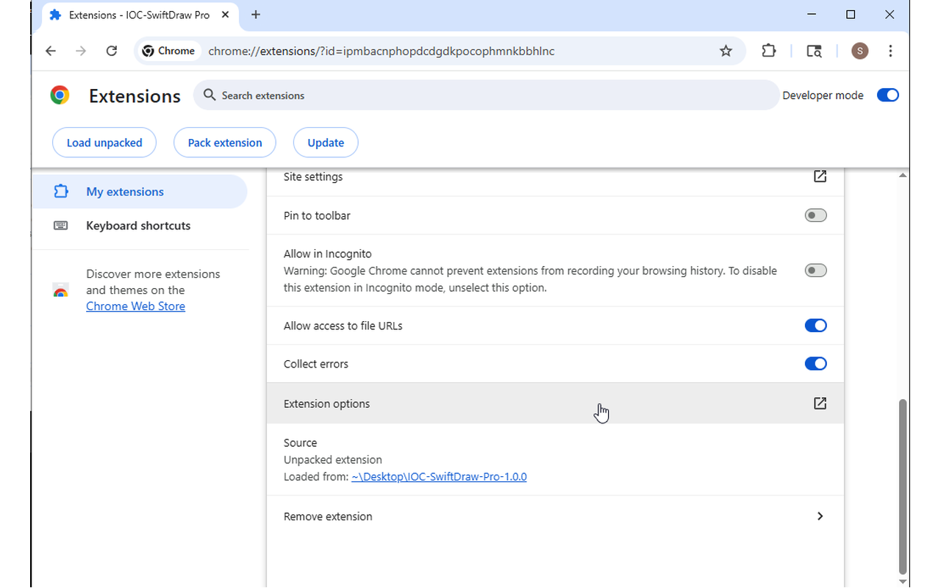The image size is (941, 588).
Task: Expand the Remove extension arrow
Action: click(x=820, y=516)
